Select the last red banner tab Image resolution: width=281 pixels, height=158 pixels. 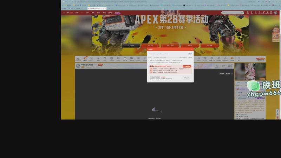[x=210, y=46]
